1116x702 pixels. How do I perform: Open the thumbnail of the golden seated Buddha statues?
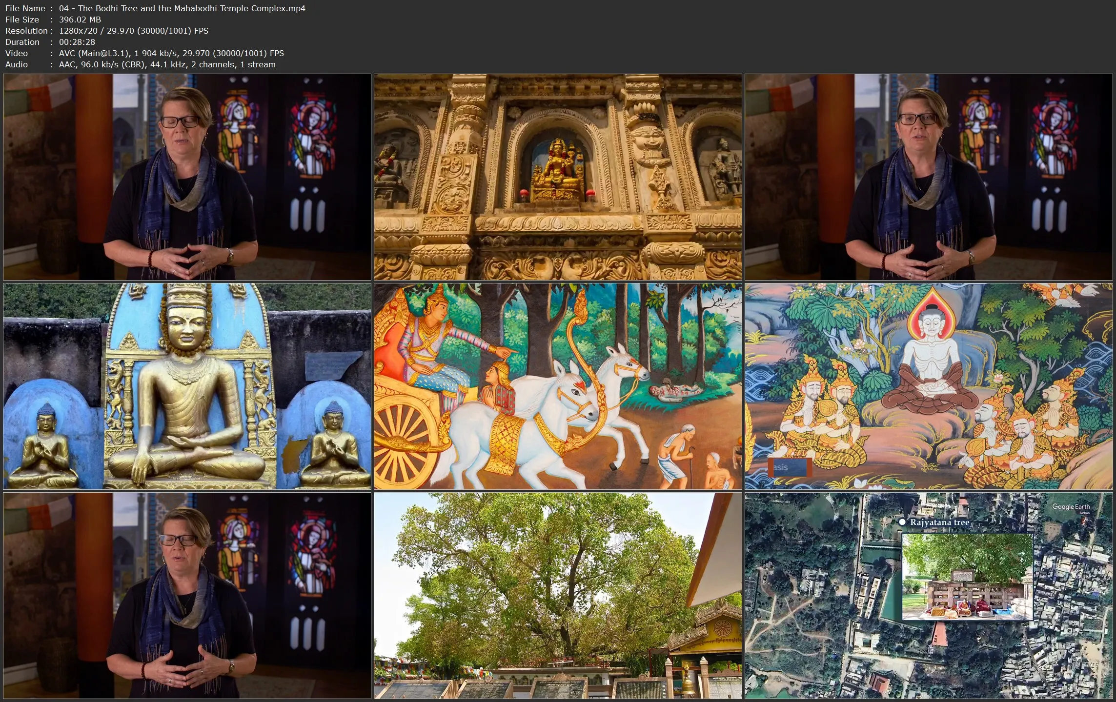[187, 386]
